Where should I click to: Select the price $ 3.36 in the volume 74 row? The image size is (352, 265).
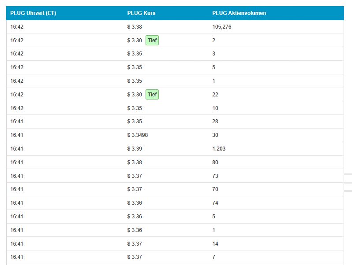coord(135,203)
